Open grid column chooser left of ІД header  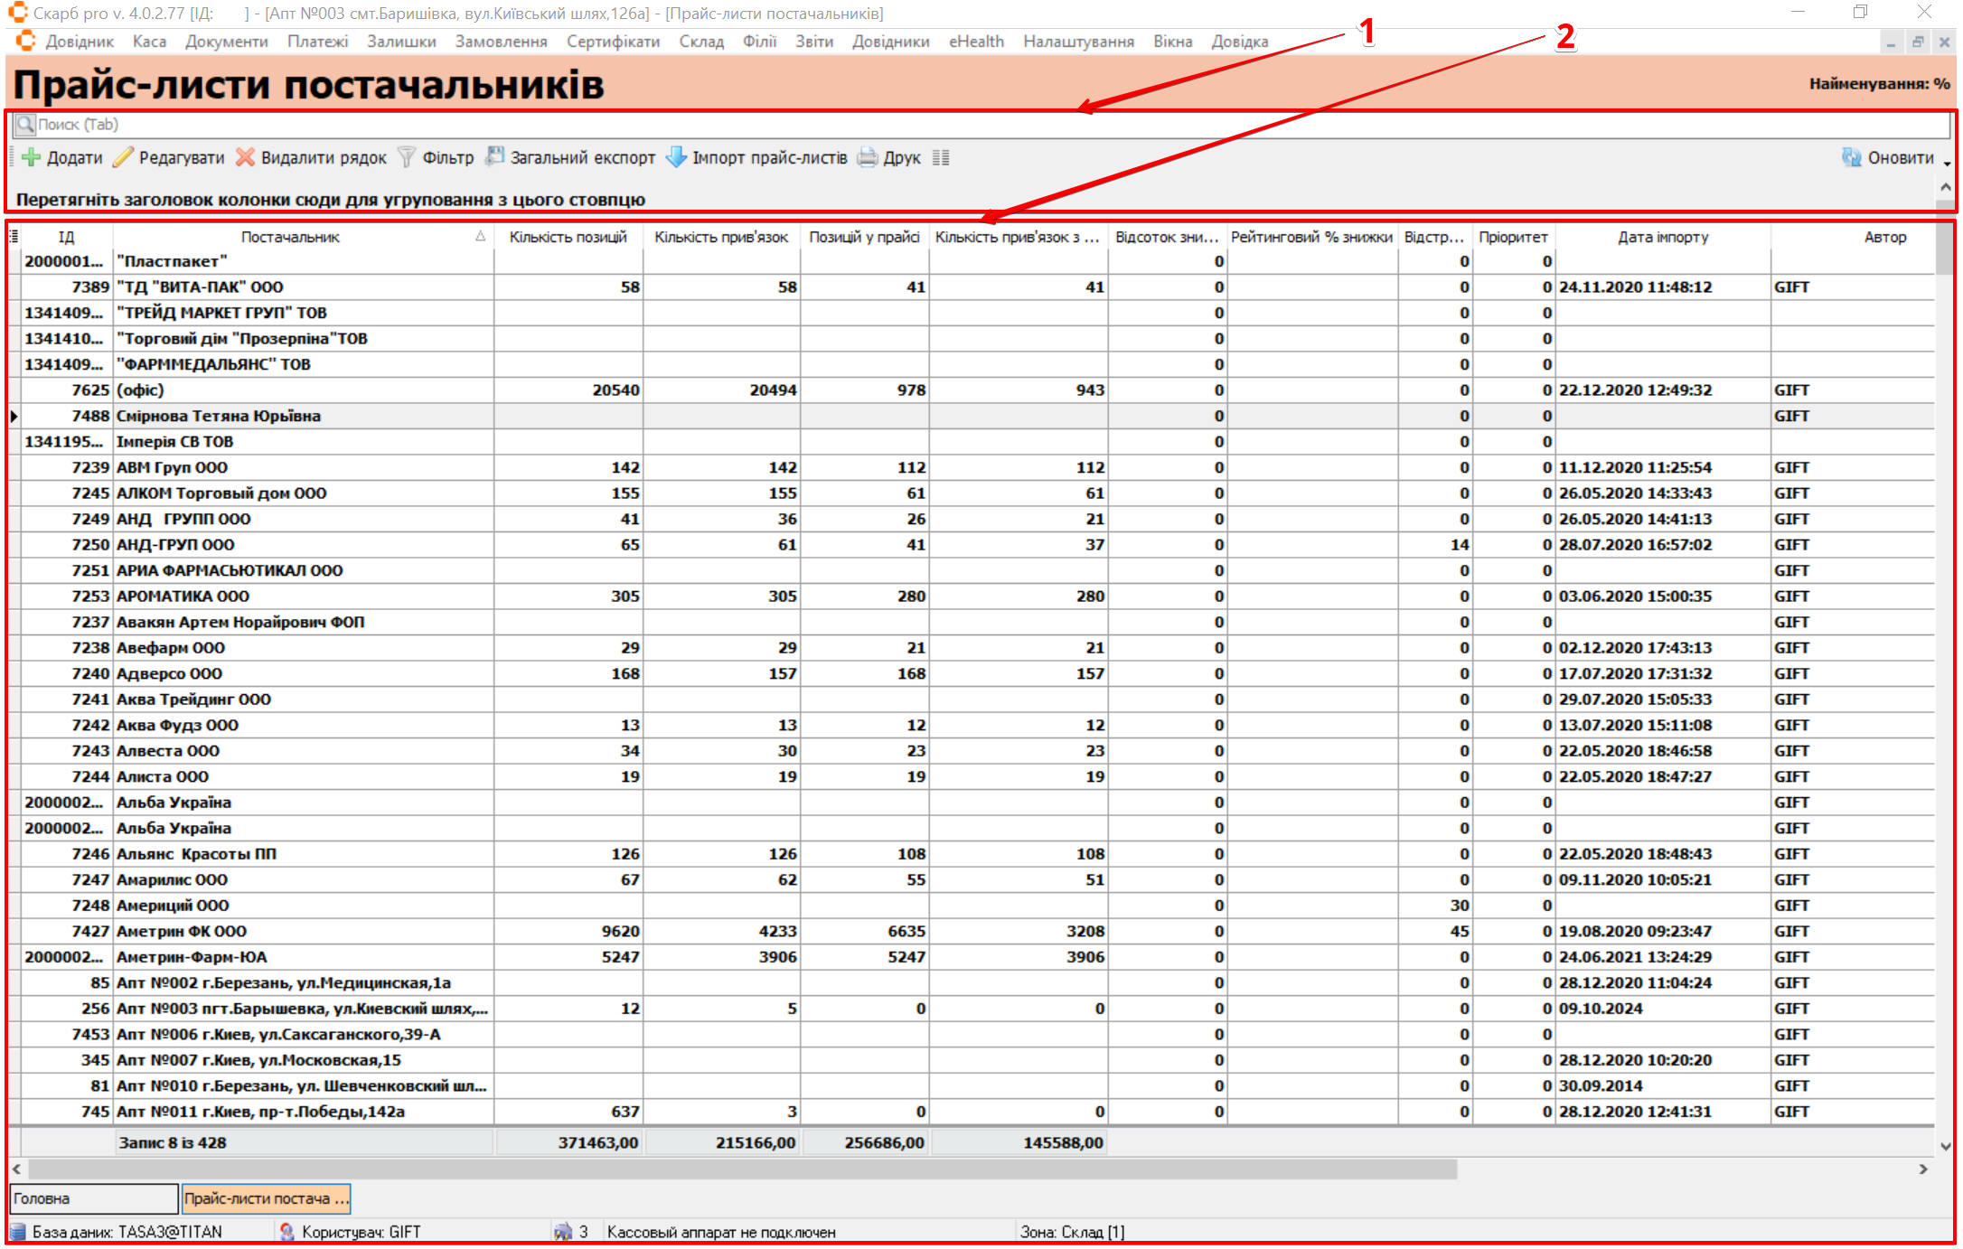(14, 237)
